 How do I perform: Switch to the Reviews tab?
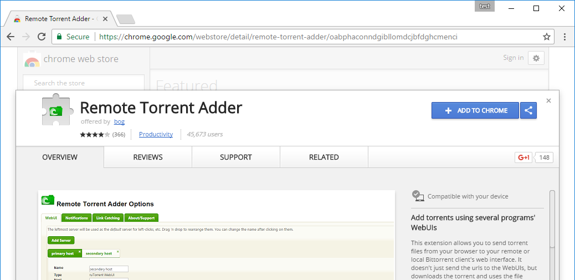coord(148,157)
